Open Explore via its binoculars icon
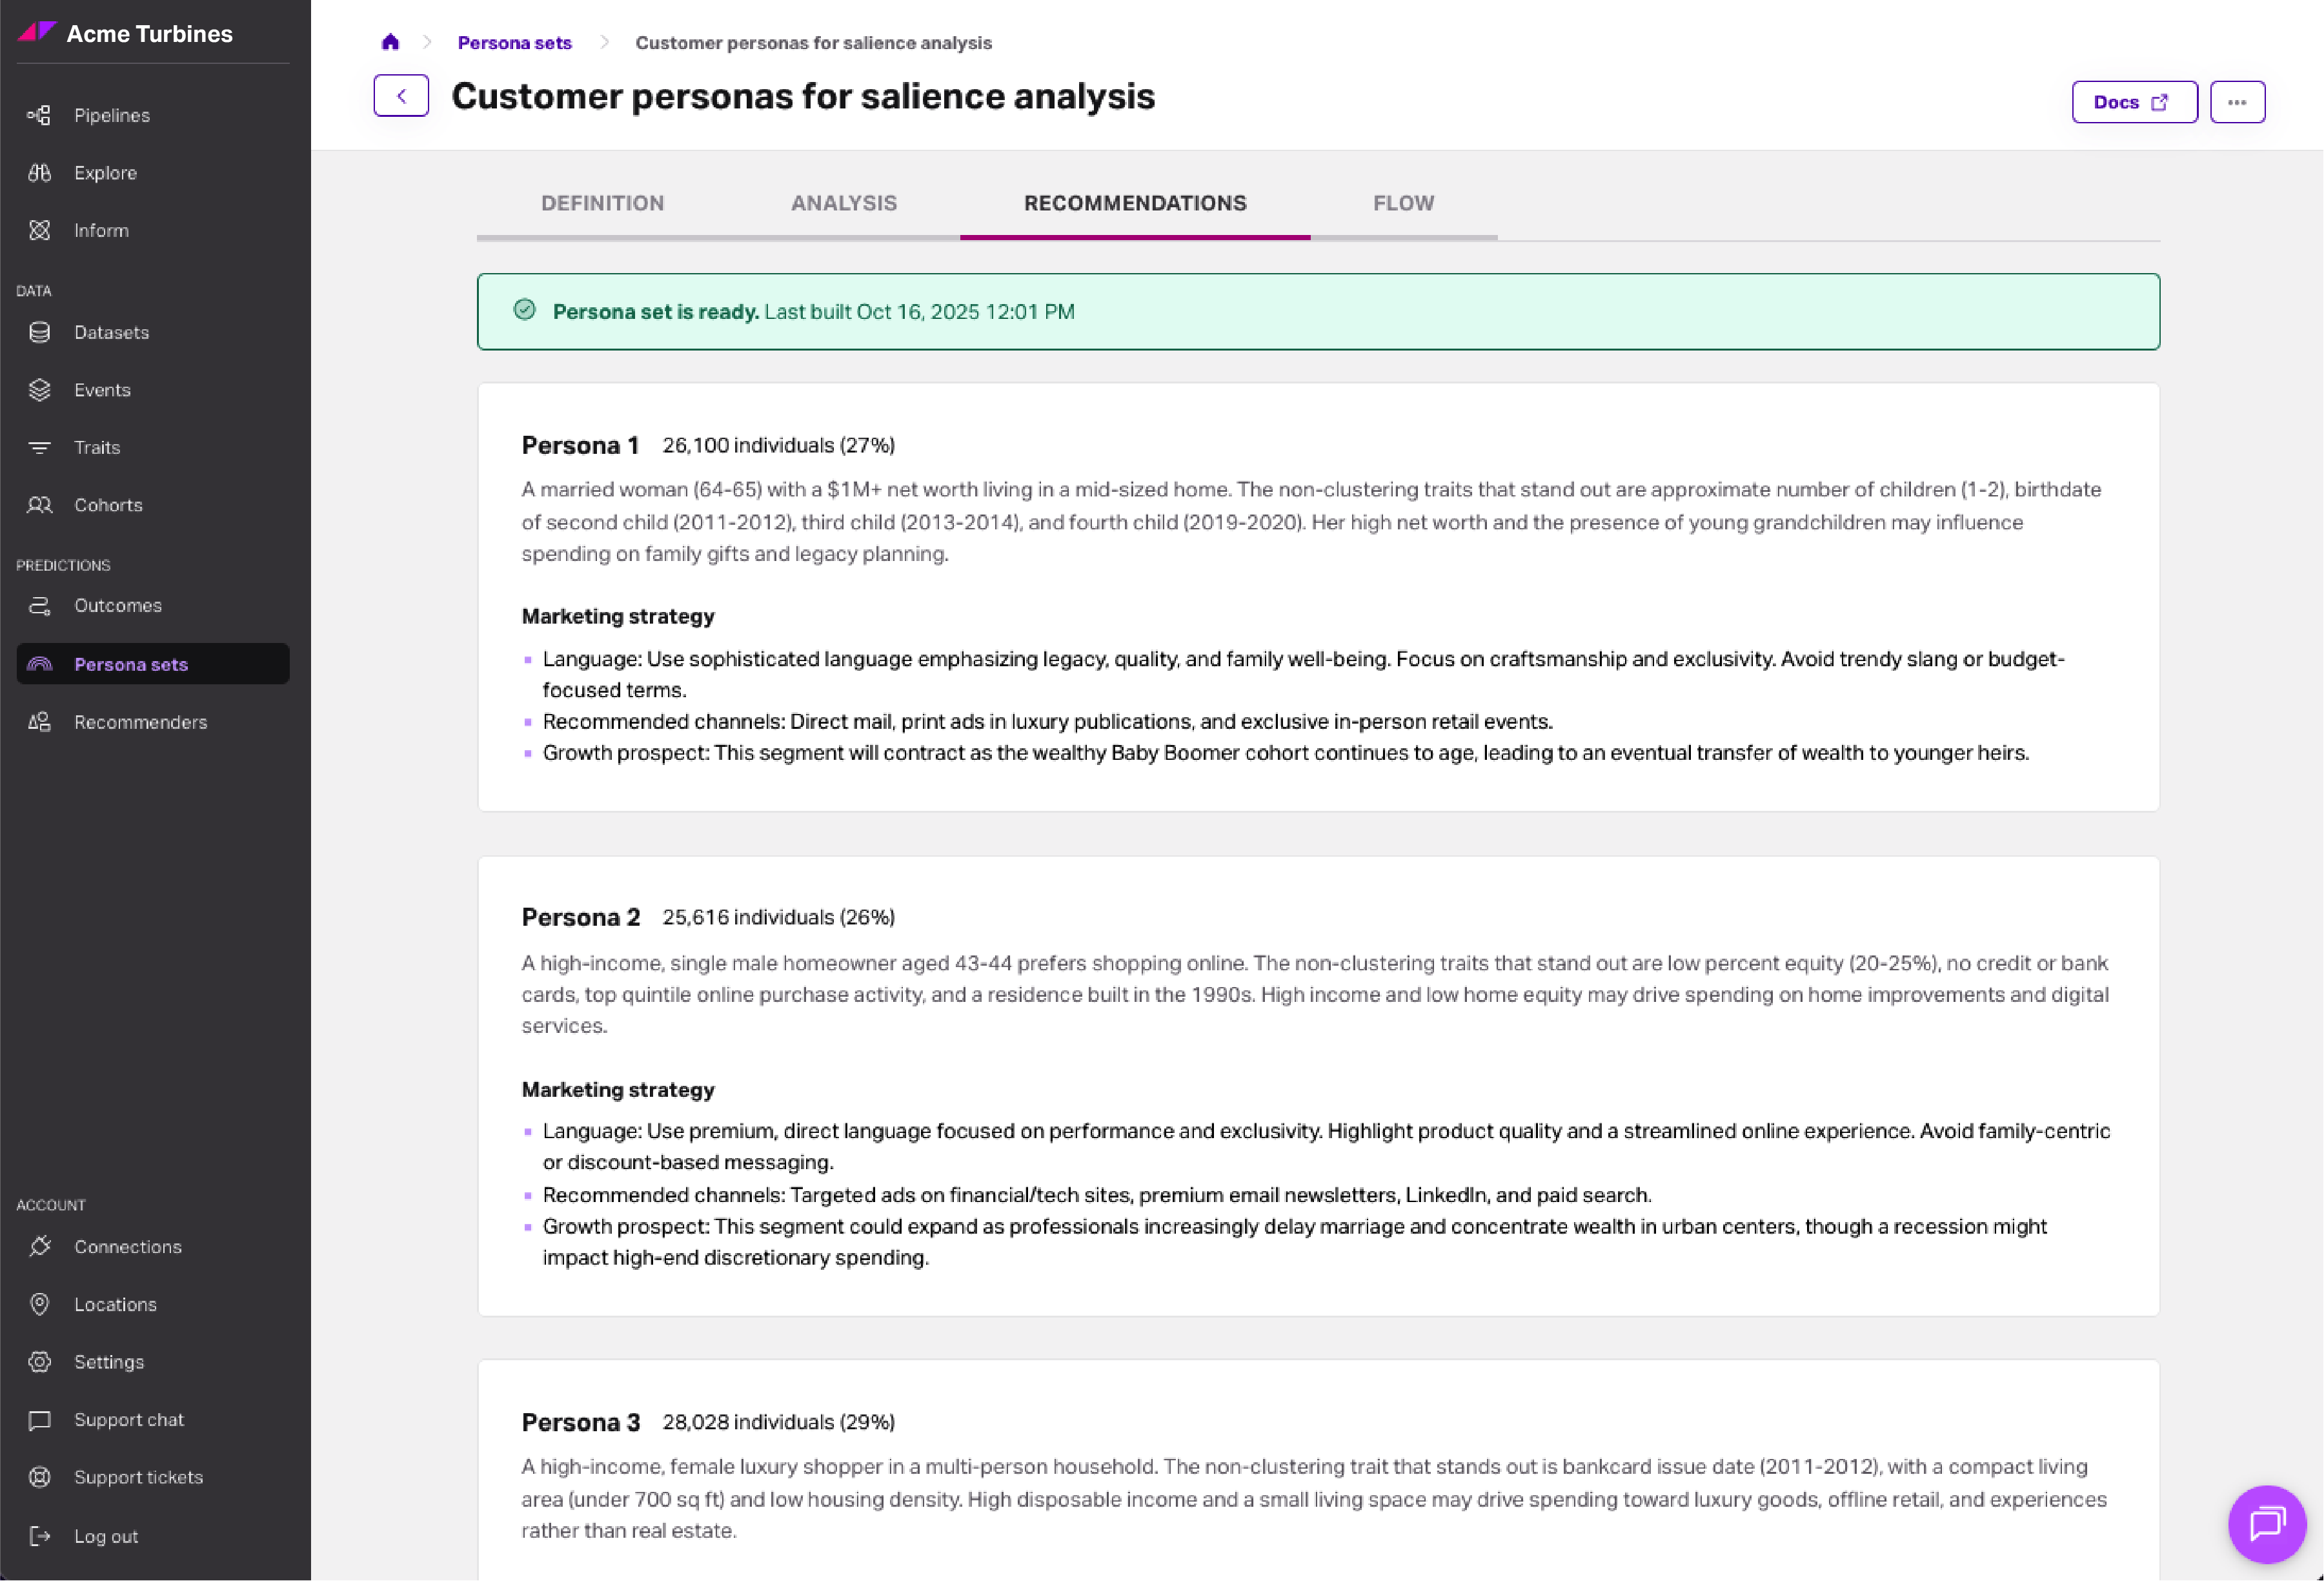The image size is (2324, 1581). tap(40, 173)
